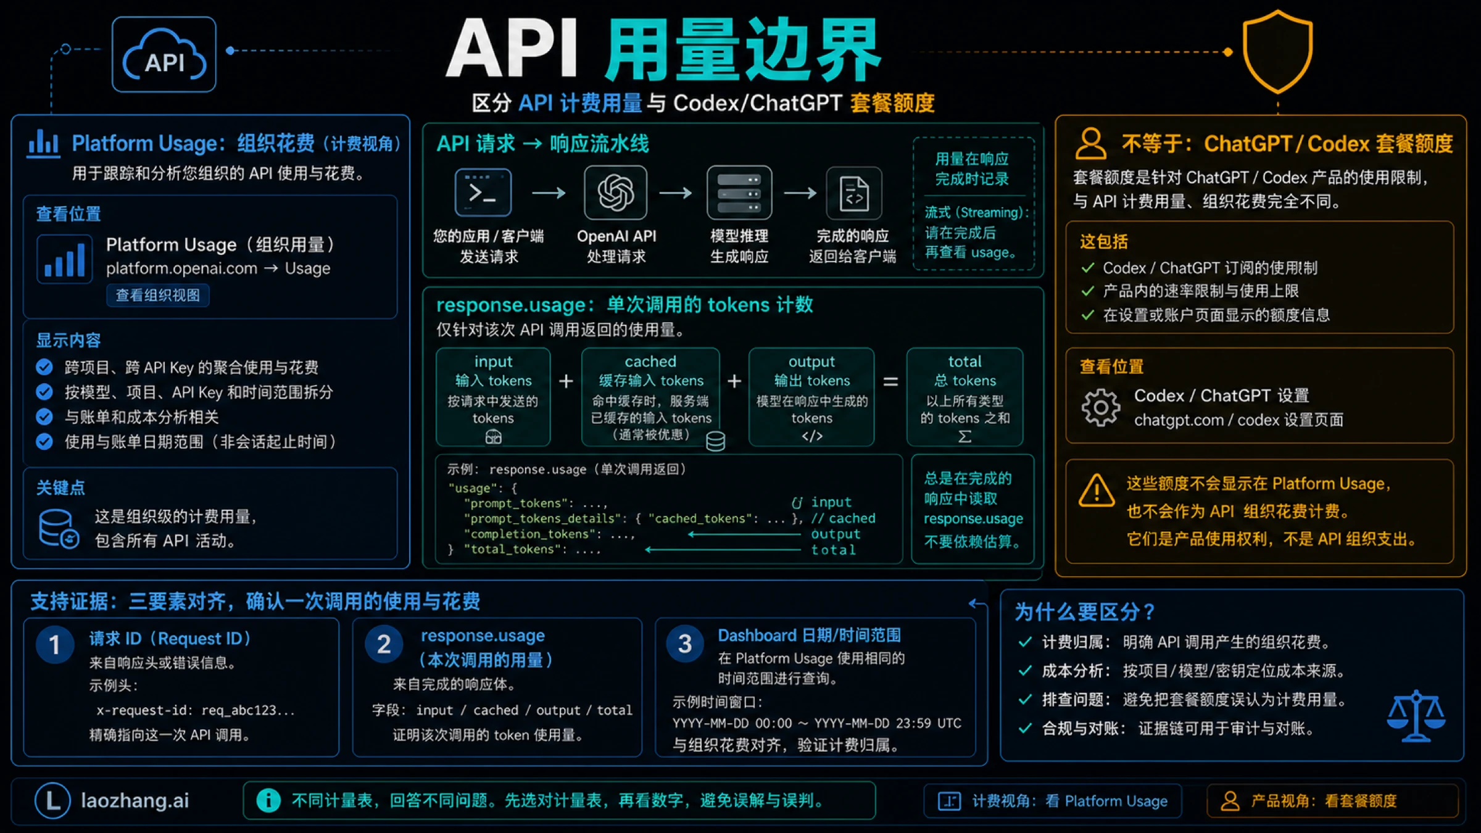Click API 请求 → 响应流水线 heading
This screenshot has height=833, width=1481.
point(542,144)
